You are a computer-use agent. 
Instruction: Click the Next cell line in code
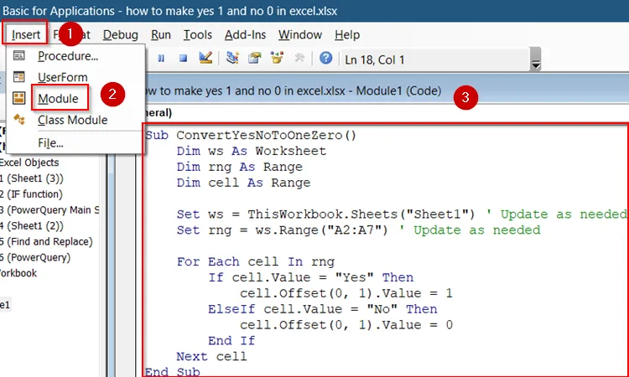212,356
